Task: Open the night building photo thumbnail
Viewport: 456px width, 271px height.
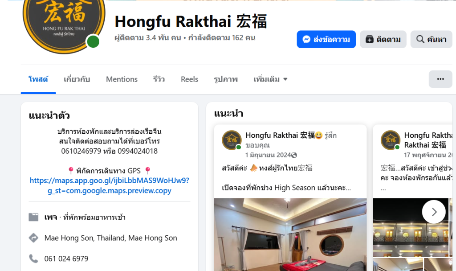Action: (411, 228)
